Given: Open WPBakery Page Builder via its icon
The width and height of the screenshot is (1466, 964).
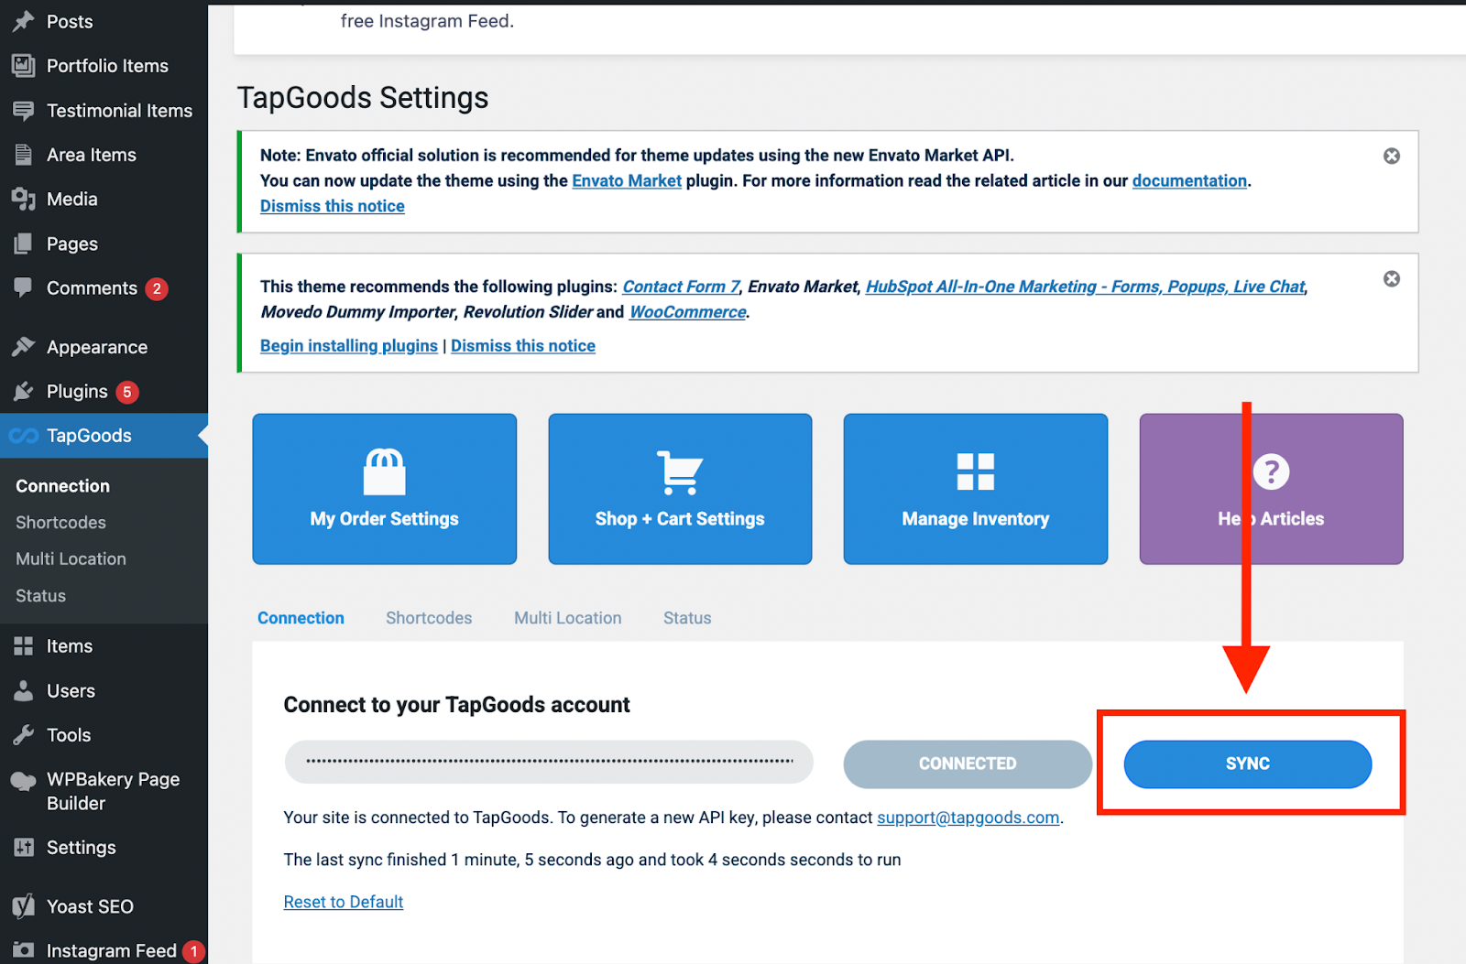Looking at the screenshot, I should tap(24, 779).
